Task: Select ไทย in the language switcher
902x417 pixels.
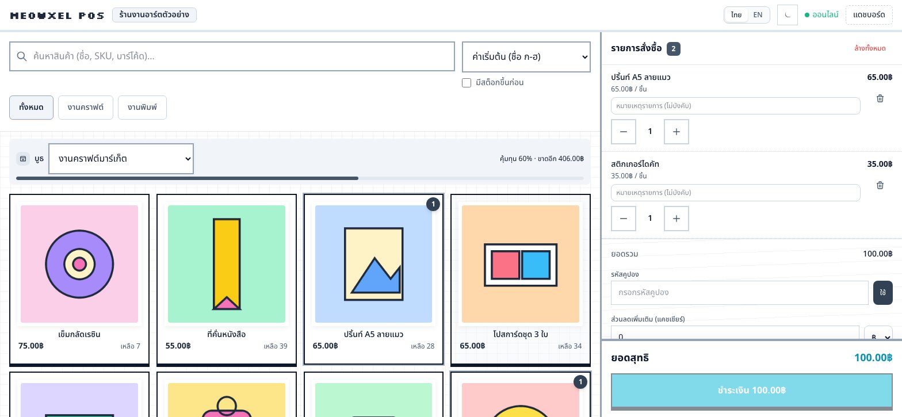Action: click(736, 15)
